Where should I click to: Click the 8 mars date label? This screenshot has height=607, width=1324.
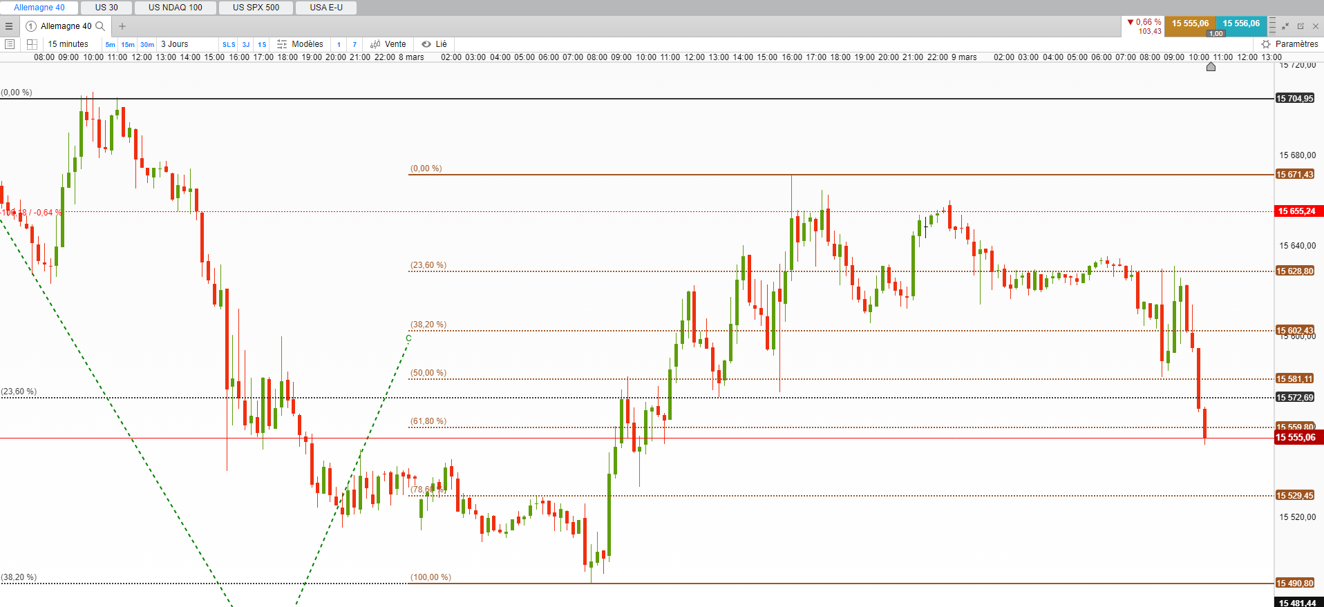pyautogui.click(x=411, y=57)
